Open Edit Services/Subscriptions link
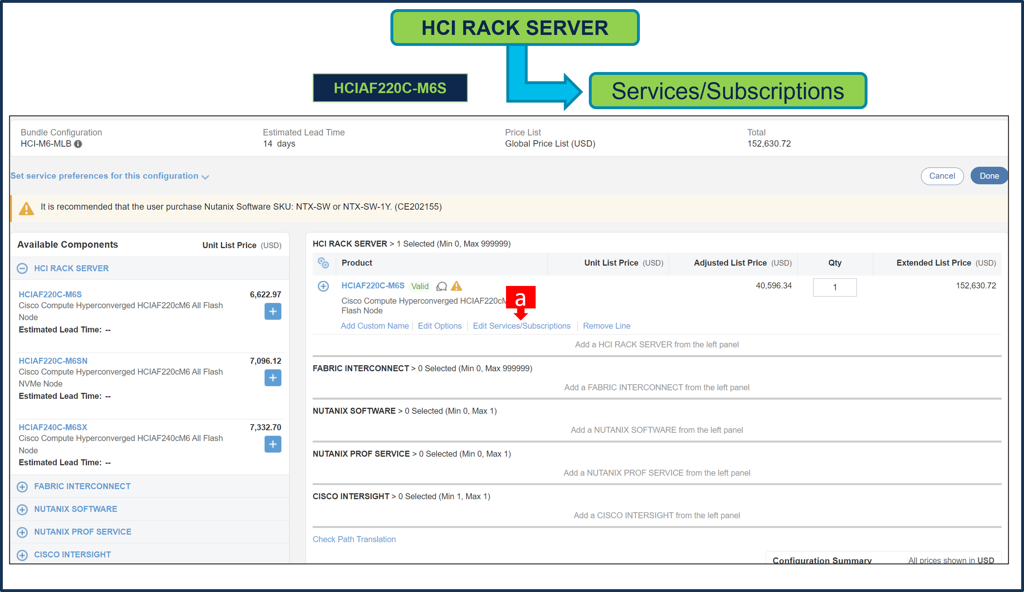Image resolution: width=1024 pixels, height=592 pixels. 521,326
